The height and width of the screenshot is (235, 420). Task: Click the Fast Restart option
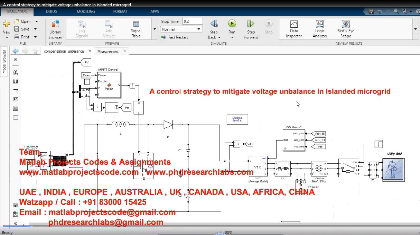tap(175, 37)
